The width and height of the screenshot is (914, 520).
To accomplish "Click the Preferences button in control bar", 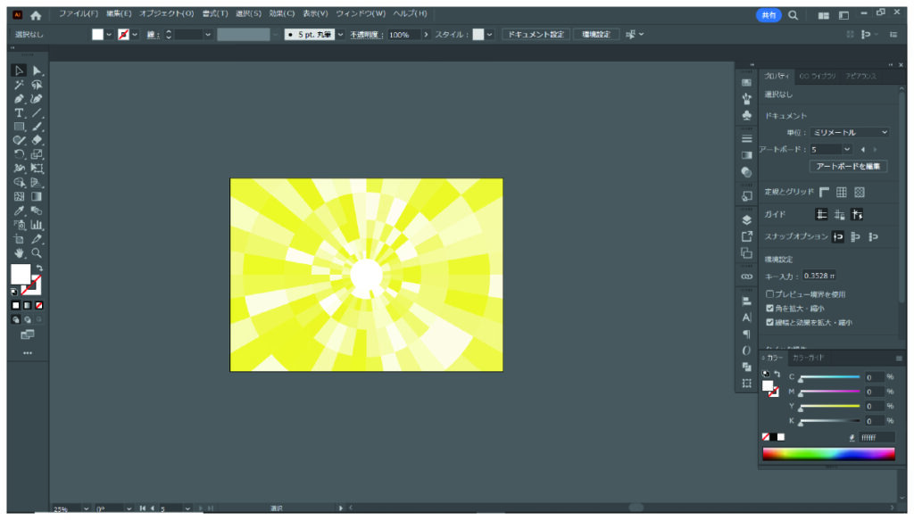I will click(x=595, y=35).
